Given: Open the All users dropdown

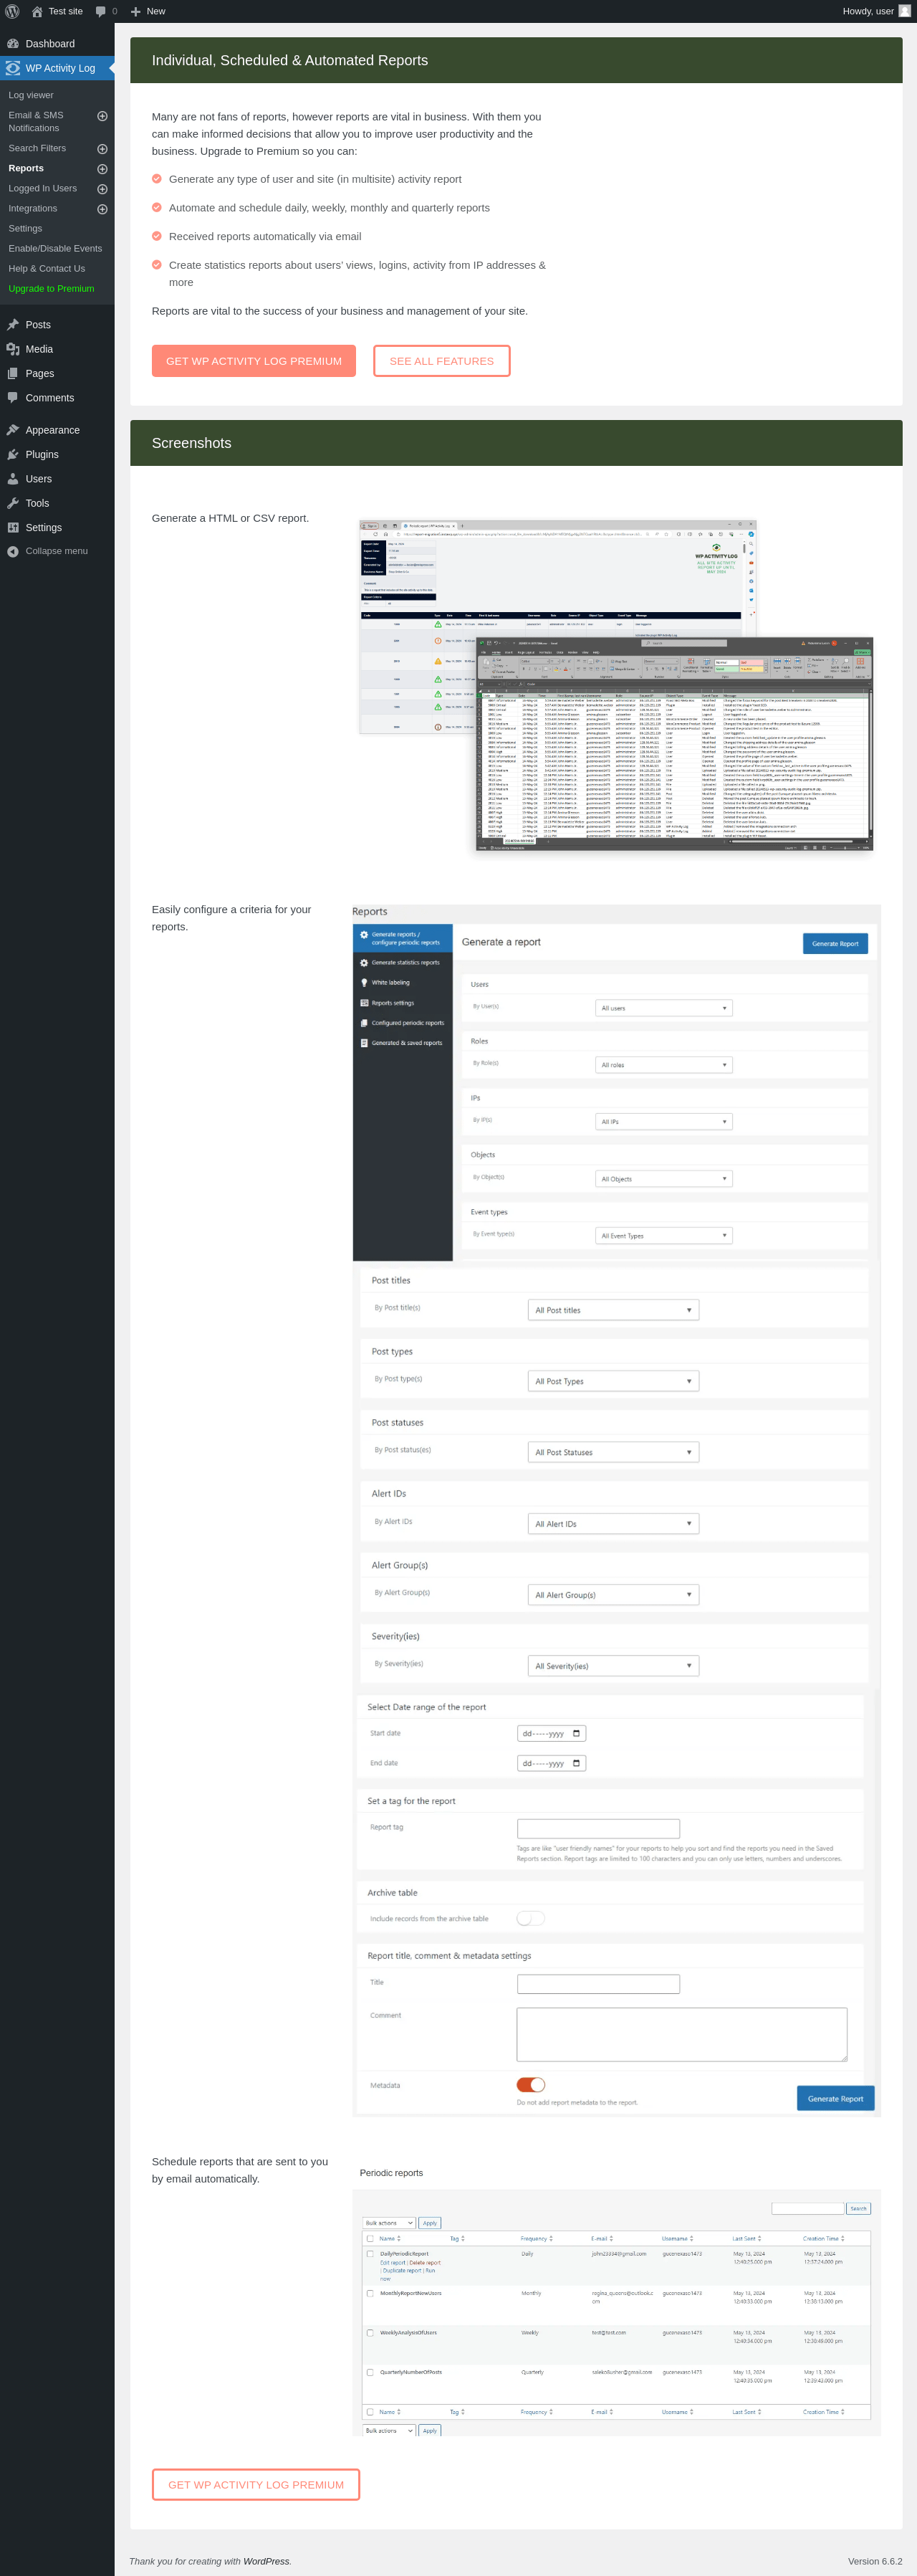Looking at the screenshot, I should [x=664, y=1008].
